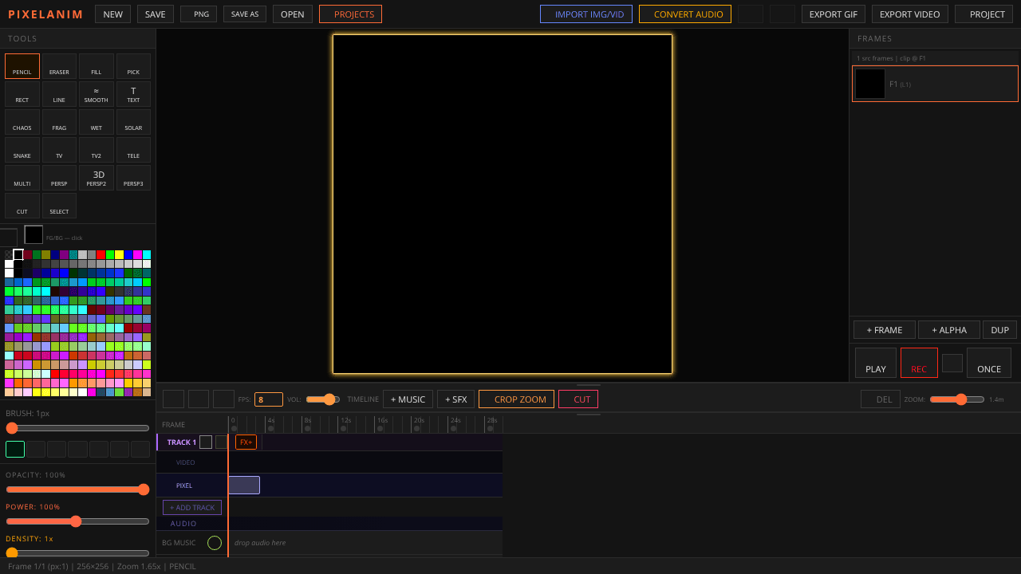
Task: Select the Eraser tool
Action: coord(59,66)
